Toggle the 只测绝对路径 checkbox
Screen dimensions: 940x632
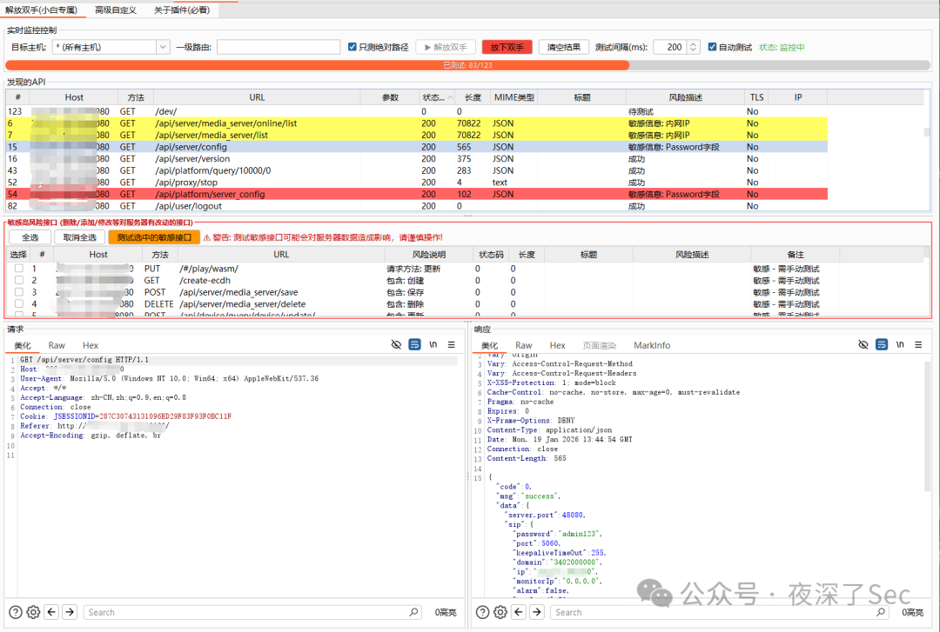[x=352, y=47]
